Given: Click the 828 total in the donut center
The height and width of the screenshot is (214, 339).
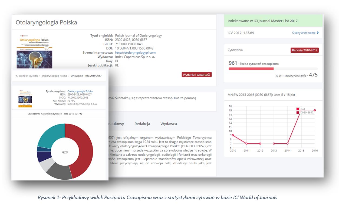Looking at the screenshot, I should [65, 152].
